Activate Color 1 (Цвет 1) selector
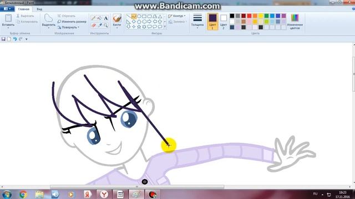 (x=212, y=22)
